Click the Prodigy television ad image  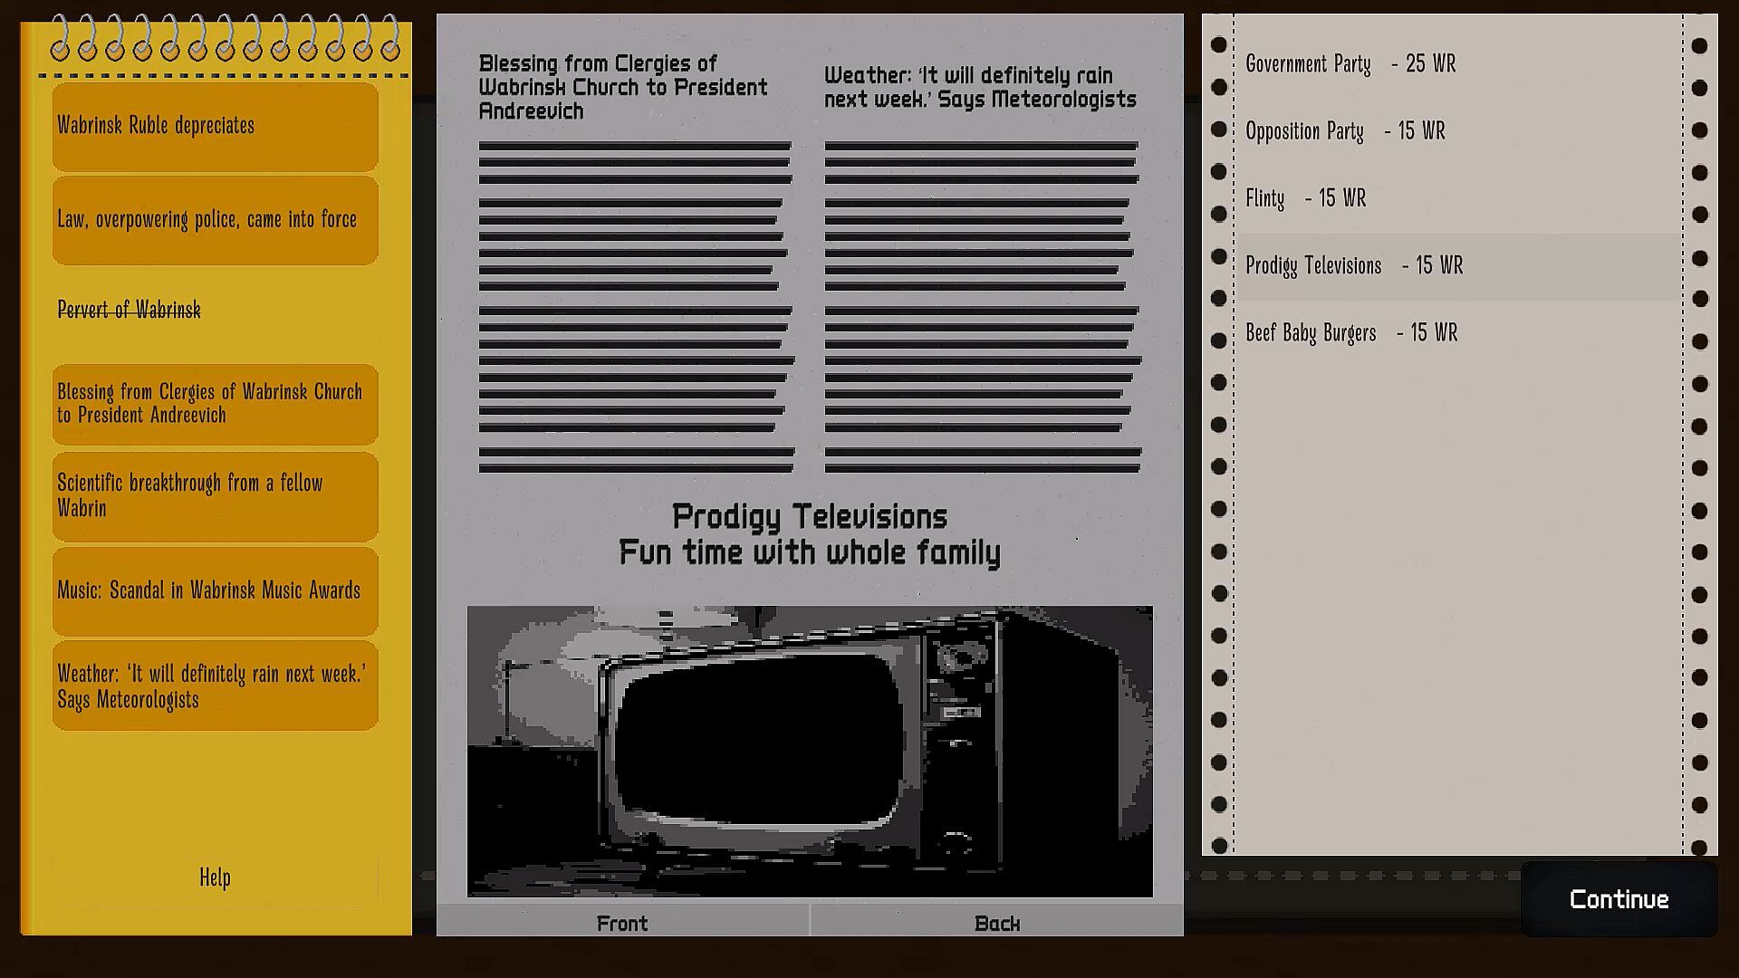coord(810,751)
